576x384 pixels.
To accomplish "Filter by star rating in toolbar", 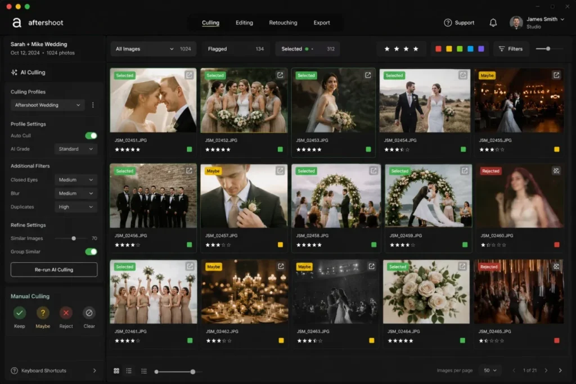I will pos(401,49).
